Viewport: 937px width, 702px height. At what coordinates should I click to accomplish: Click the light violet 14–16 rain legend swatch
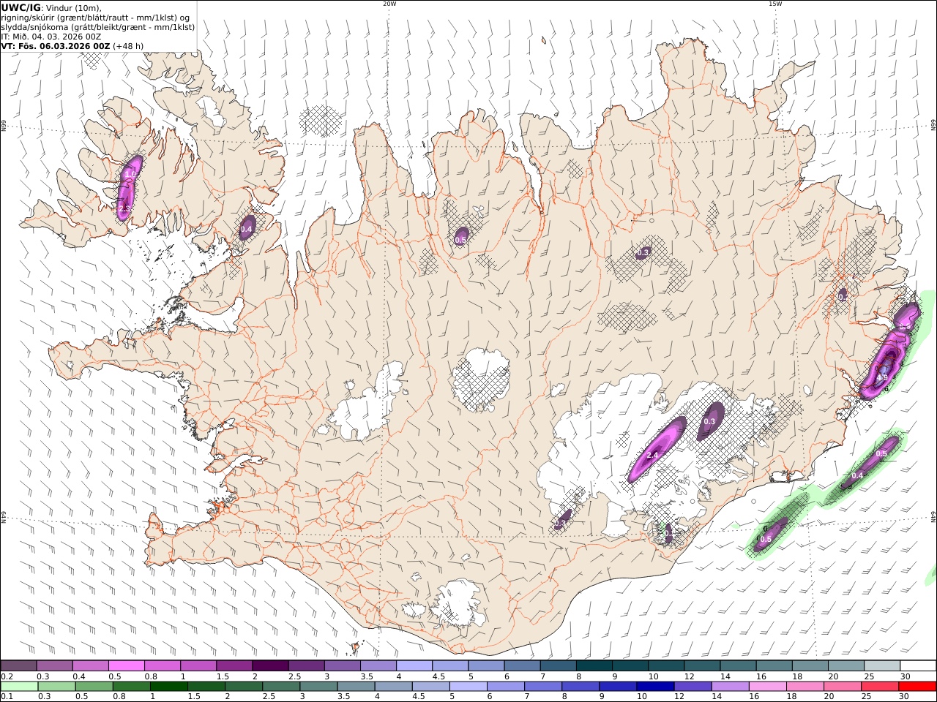point(731,687)
